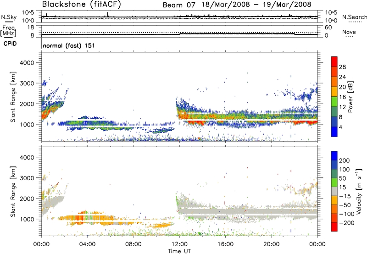
Task: Click "4000" tick in the power panel
Action: coord(27,63)
